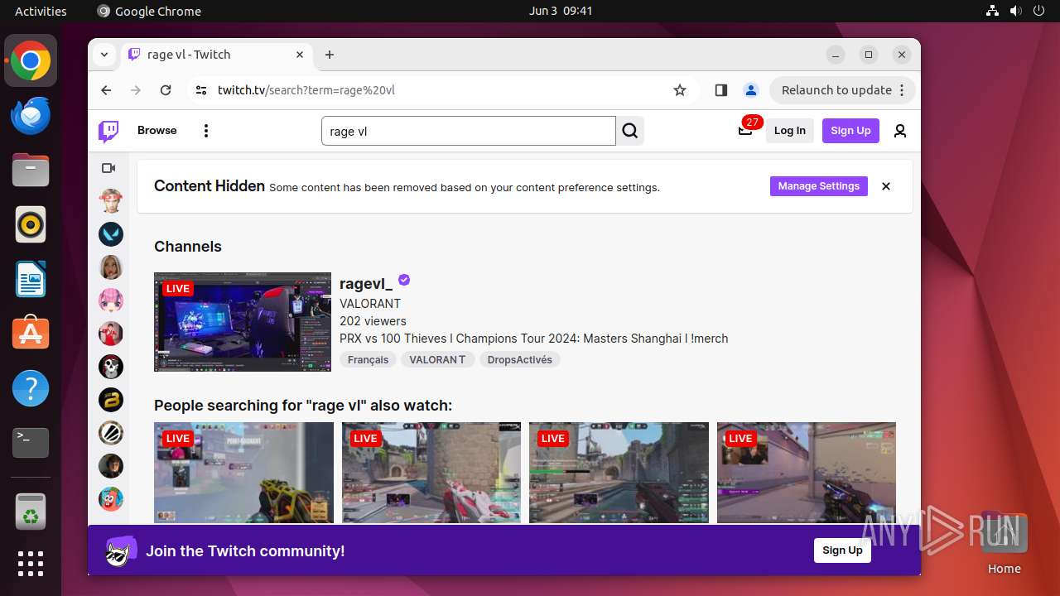Open Chrome side panel icon
This screenshot has width=1060, height=596.
(720, 90)
